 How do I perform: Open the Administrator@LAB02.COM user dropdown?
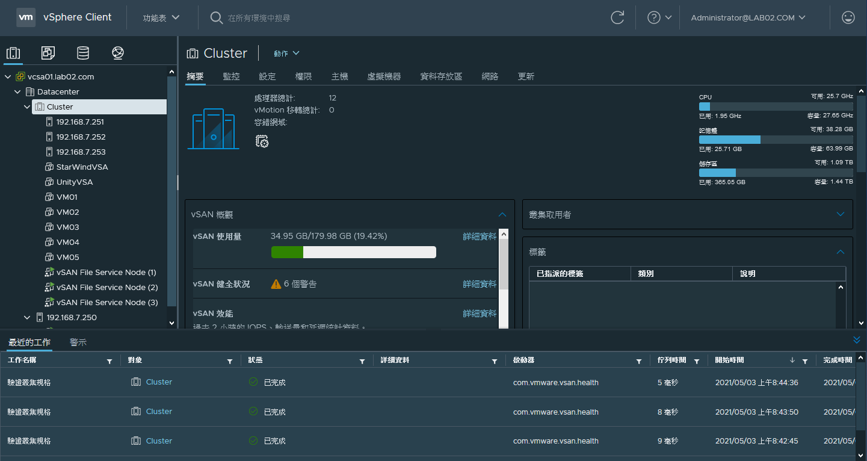tap(748, 17)
